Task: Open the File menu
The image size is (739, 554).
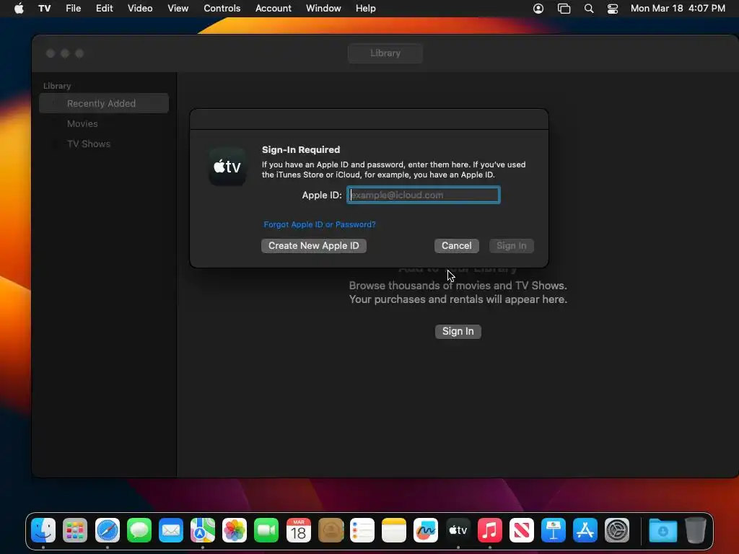Action: pyautogui.click(x=73, y=8)
